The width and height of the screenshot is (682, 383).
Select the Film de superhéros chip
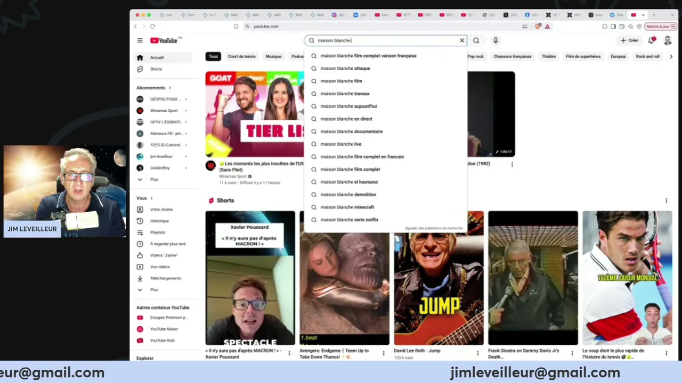[583, 56]
